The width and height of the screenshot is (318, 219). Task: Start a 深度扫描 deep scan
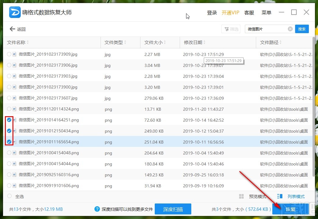point(173,209)
